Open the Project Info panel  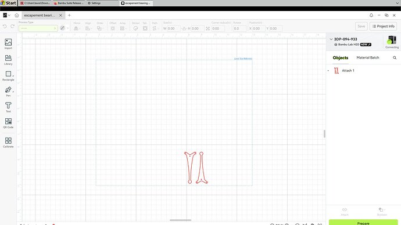coord(383,26)
